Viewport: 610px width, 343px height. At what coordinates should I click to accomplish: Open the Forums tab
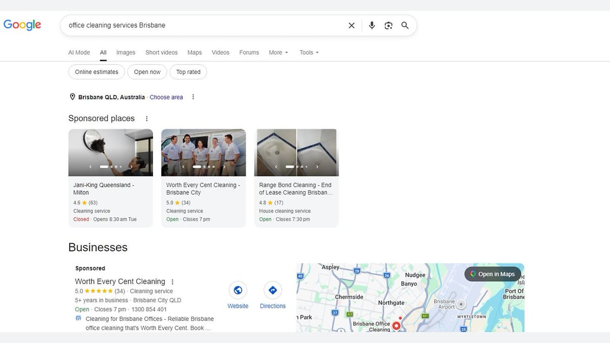click(x=249, y=52)
